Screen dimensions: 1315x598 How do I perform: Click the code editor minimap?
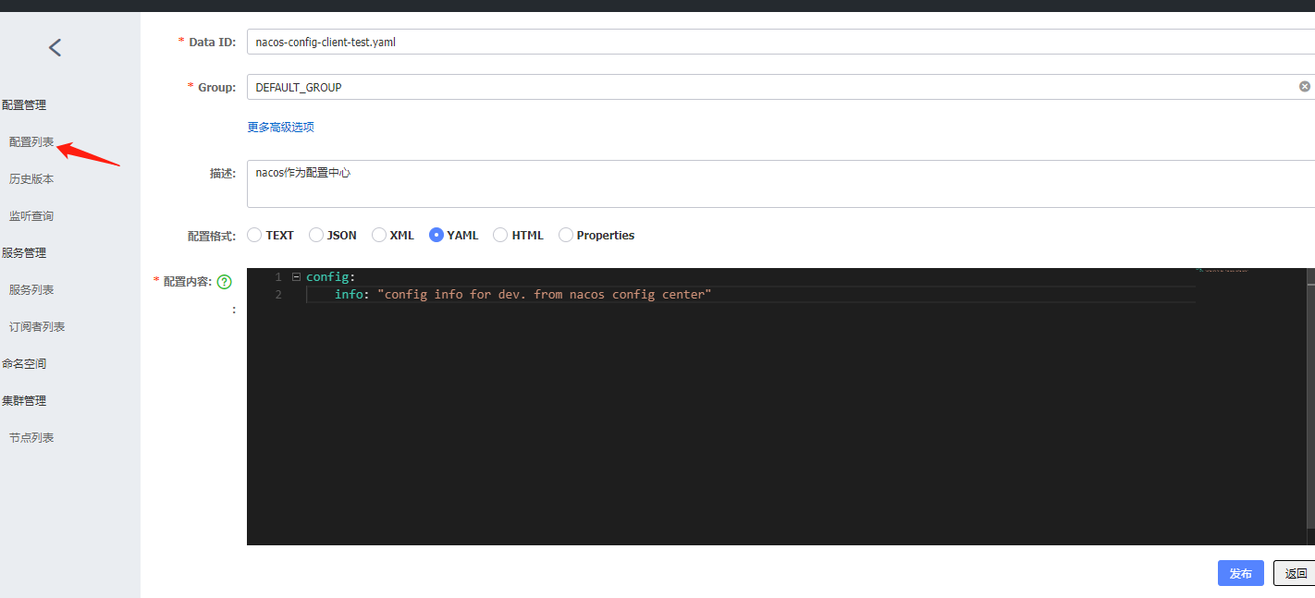coord(1250,407)
